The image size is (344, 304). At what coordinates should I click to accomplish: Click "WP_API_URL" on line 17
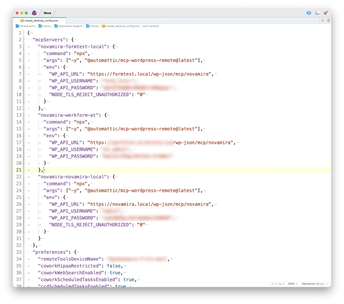point(66,143)
